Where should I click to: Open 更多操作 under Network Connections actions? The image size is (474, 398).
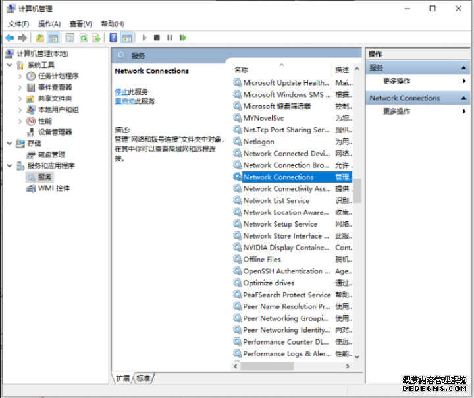click(396, 111)
